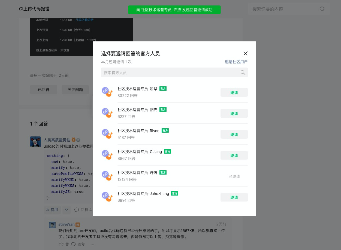Click the search magnifier in official staff field
The image size is (341, 250).
pos(243,72)
